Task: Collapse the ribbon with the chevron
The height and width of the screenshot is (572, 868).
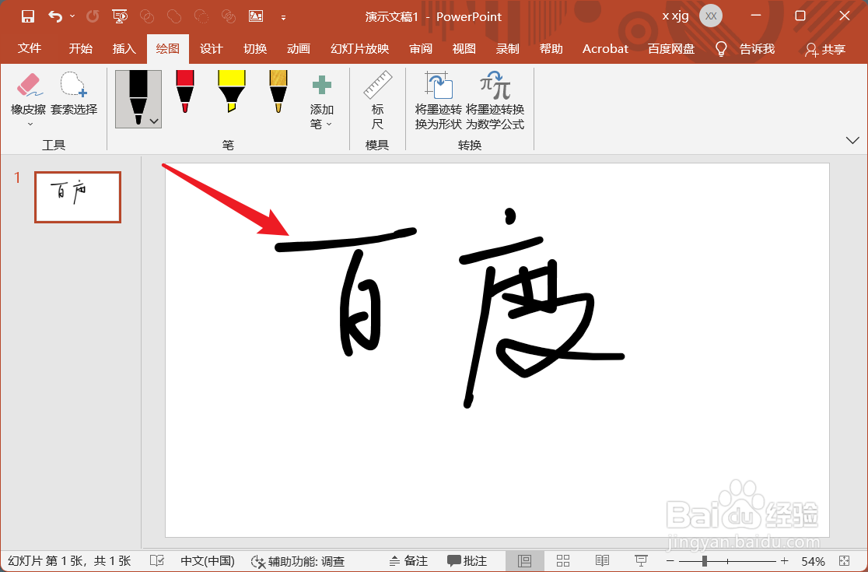Action: (x=852, y=140)
